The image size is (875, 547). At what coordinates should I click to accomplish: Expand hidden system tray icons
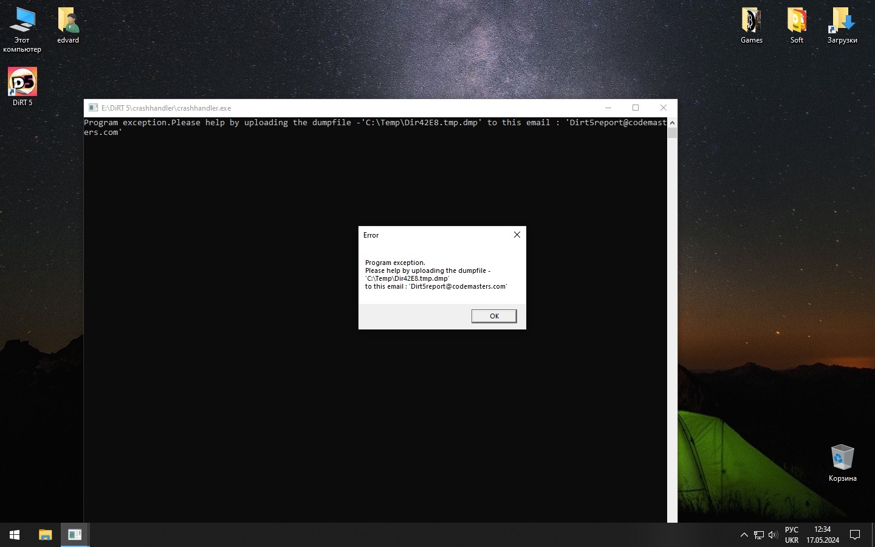[744, 535]
